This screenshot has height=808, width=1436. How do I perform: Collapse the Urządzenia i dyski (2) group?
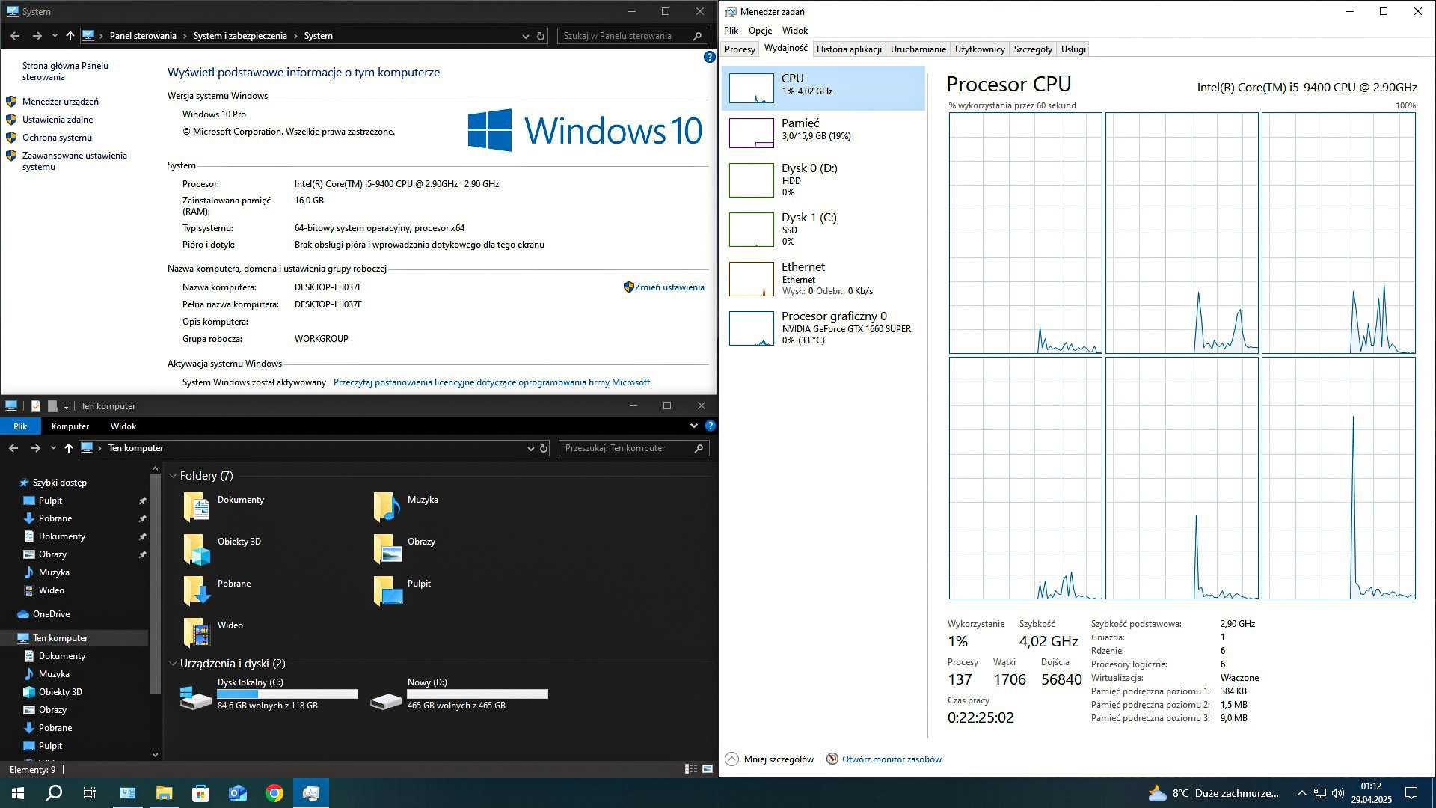173,664
